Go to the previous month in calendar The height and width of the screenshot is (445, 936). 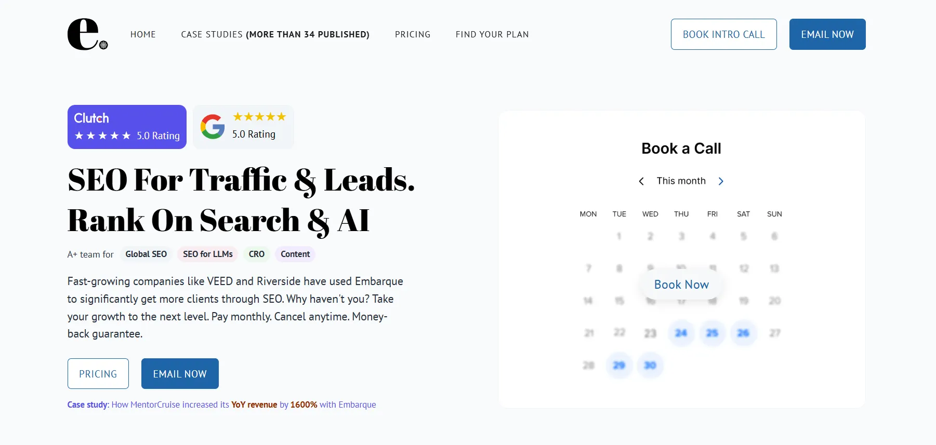click(x=641, y=181)
